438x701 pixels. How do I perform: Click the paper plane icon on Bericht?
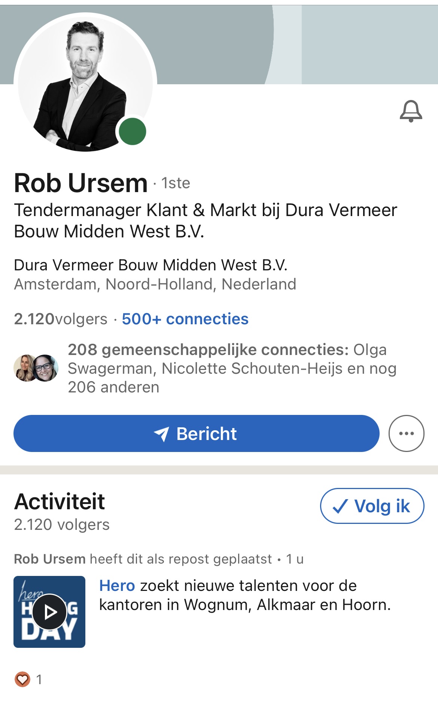(162, 434)
